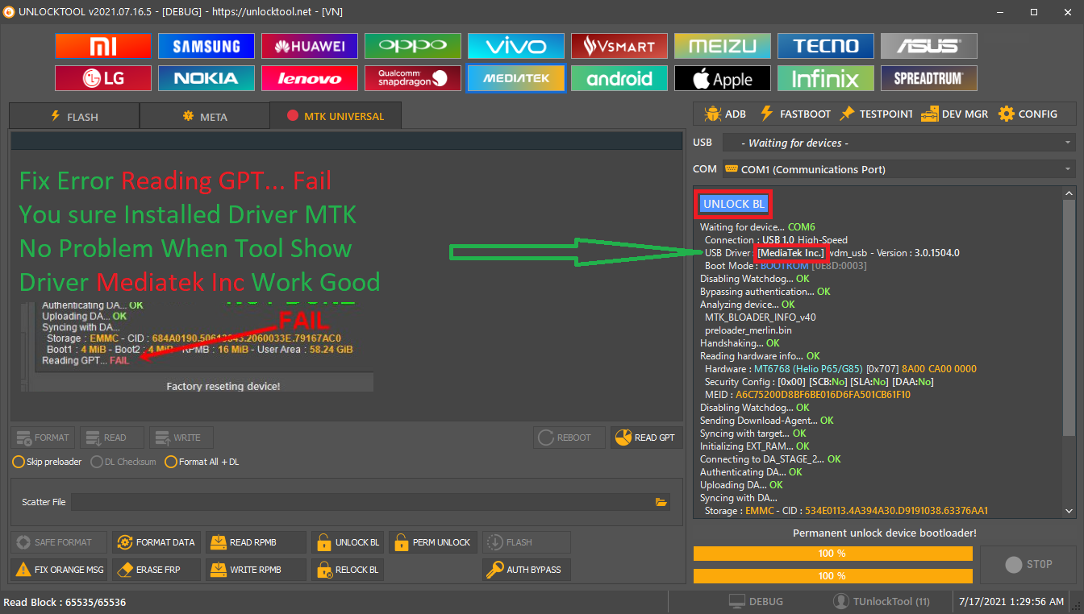Open the TESTPOINT reference
This screenshot has height=614, width=1084.
pos(877,114)
